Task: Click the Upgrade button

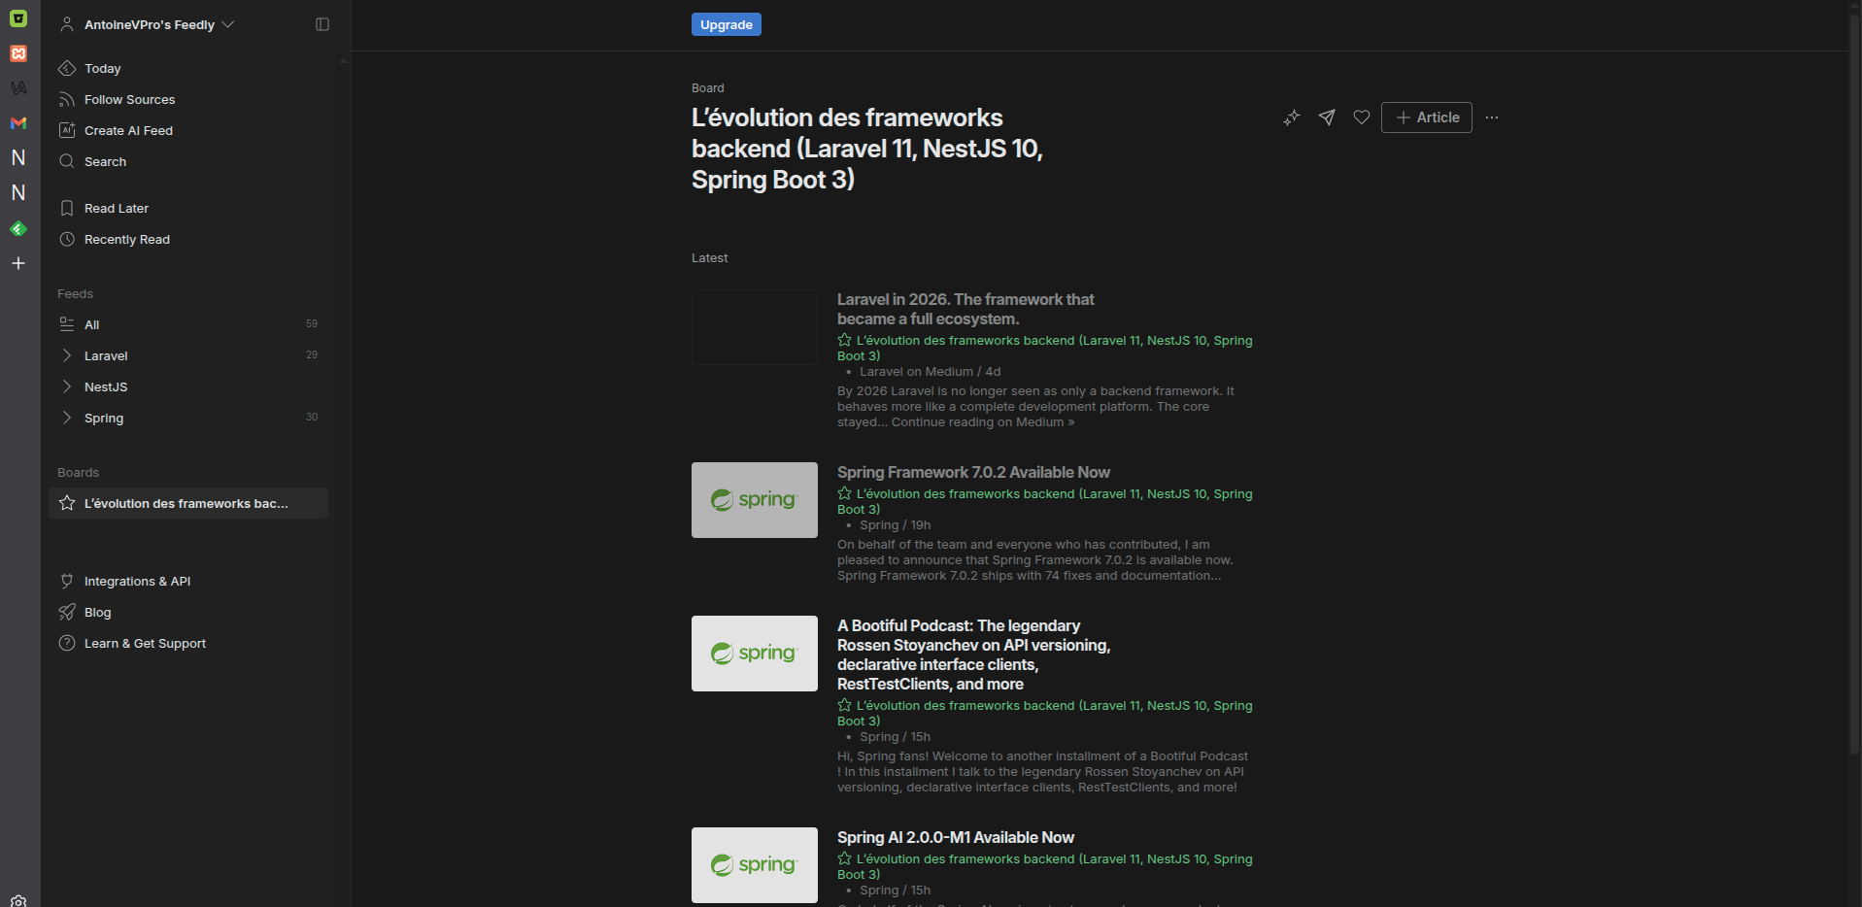Action: click(726, 24)
